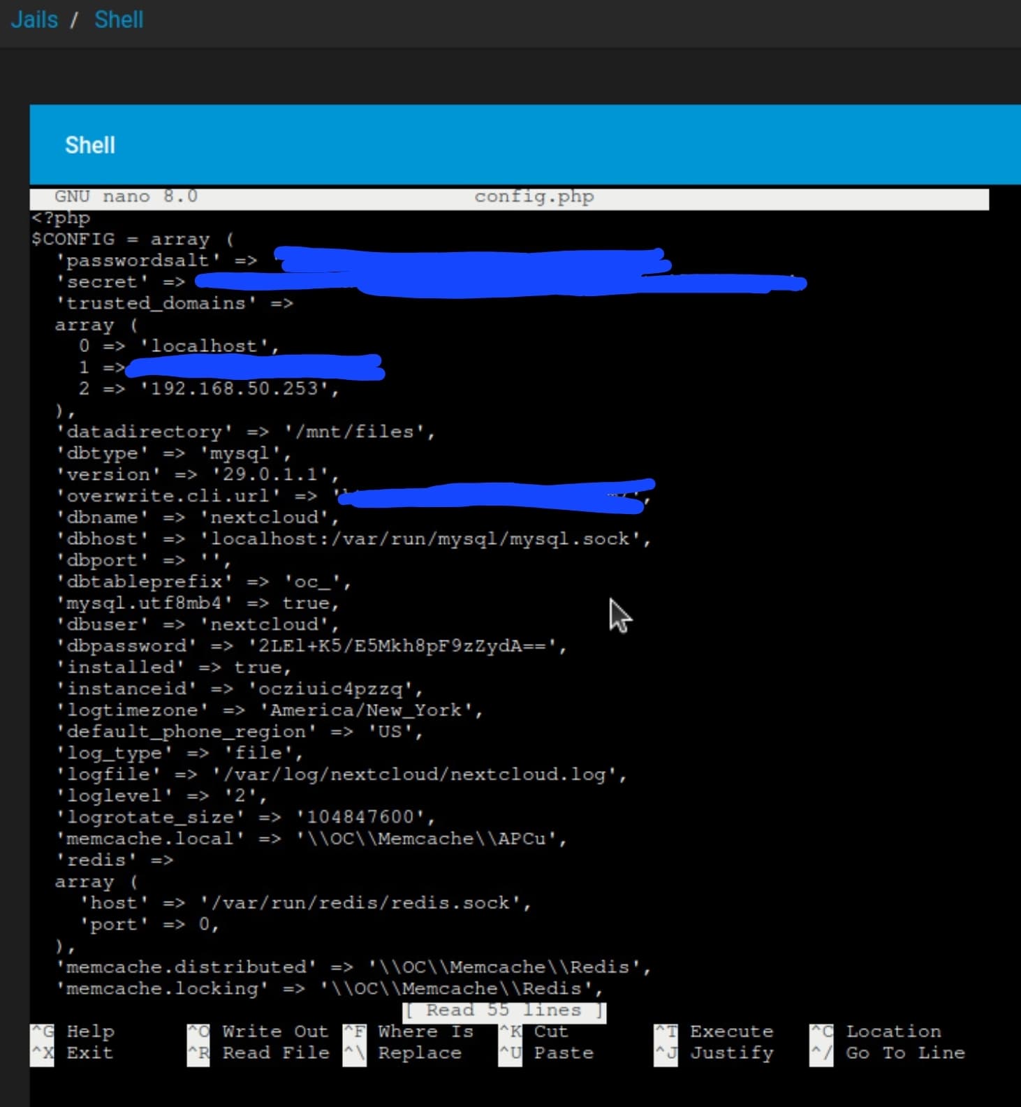Click the 'GNU nano 8.0' title text
The image size is (1021, 1107).
[126, 196]
